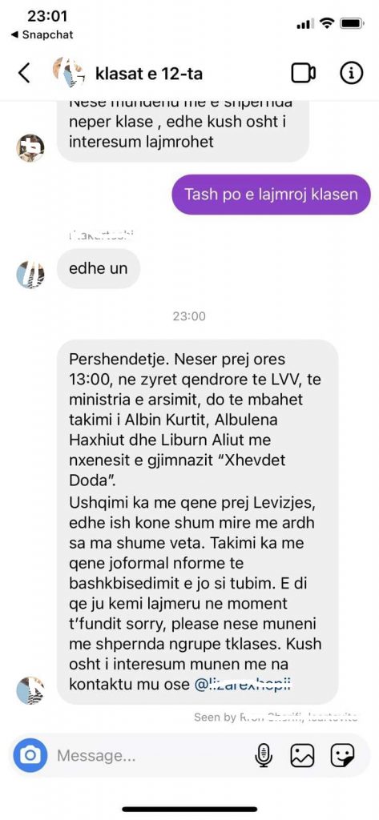The height and width of the screenshot is (820, 379).
Task: Tap the back arrow in chat header
Action: click(x=23, y=74)
